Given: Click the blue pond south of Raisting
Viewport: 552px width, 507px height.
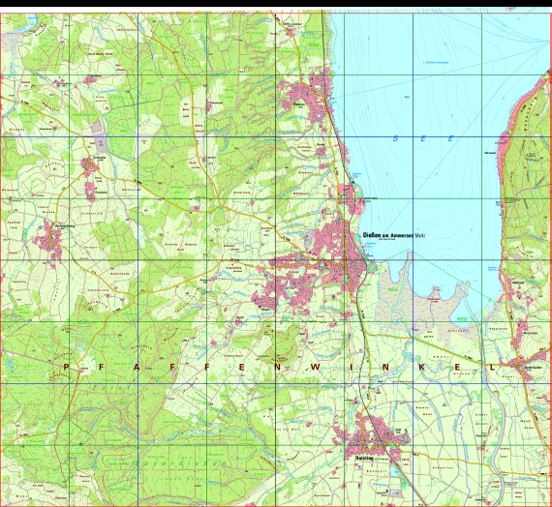Looking at the screenshot, I should (x=395, y=470).
